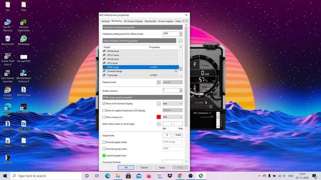This screenshot has height=180, width=321.
Task: Toggle checkmark icon on CPU7 clock row
Action: (x=104, y=55)
